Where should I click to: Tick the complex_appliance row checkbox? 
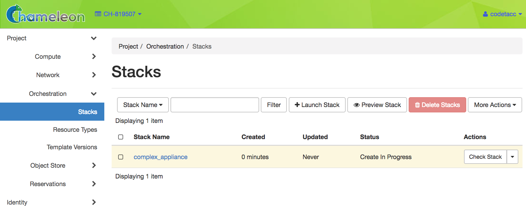click(121, 157)
